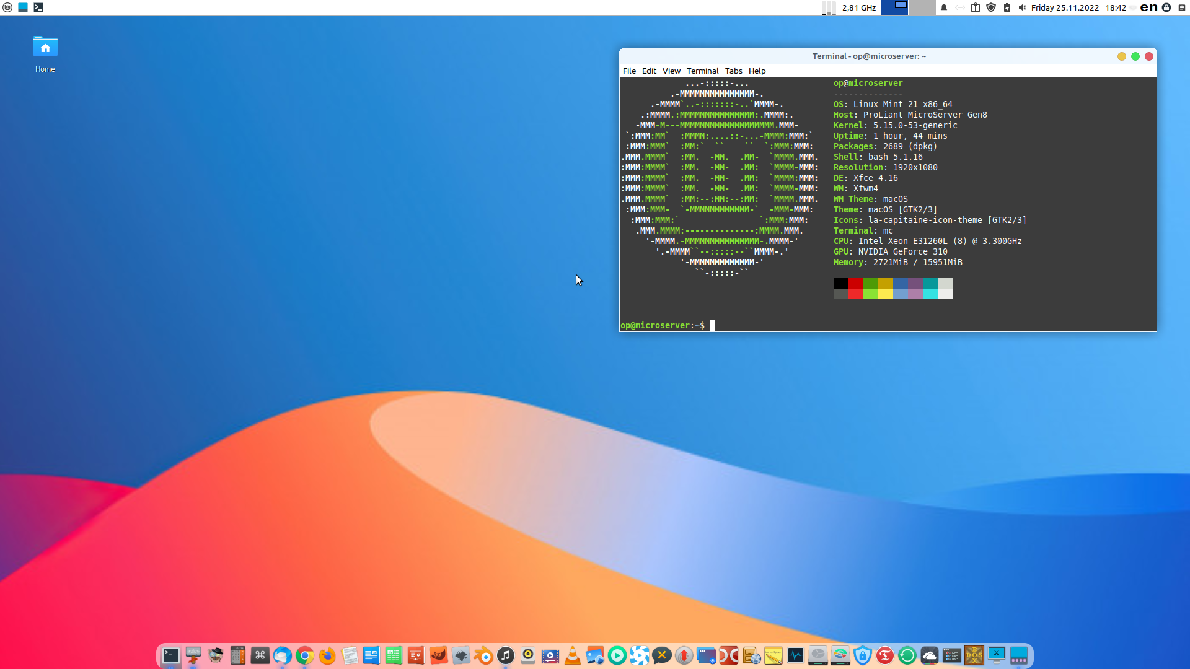The width and height of the screenshot is (1190, 669).
Task: Open the Edit menu in Terminal
Action: tap(649, 71)
